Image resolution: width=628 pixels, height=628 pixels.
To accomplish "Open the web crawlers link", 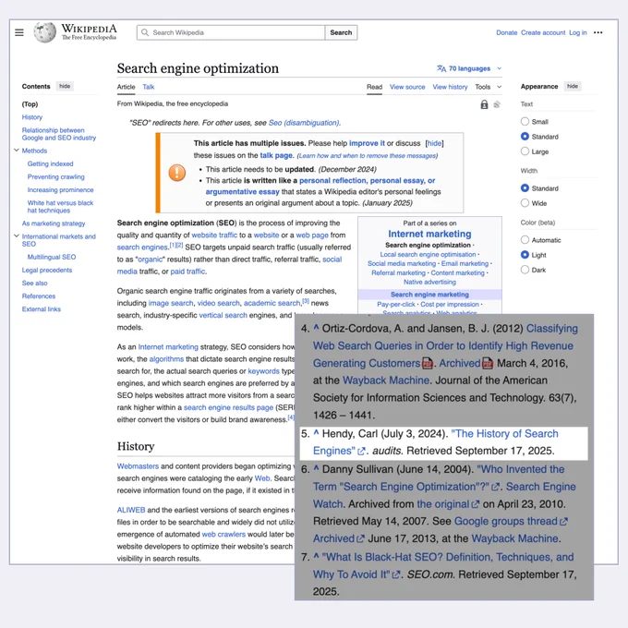I will click(223, 535).
